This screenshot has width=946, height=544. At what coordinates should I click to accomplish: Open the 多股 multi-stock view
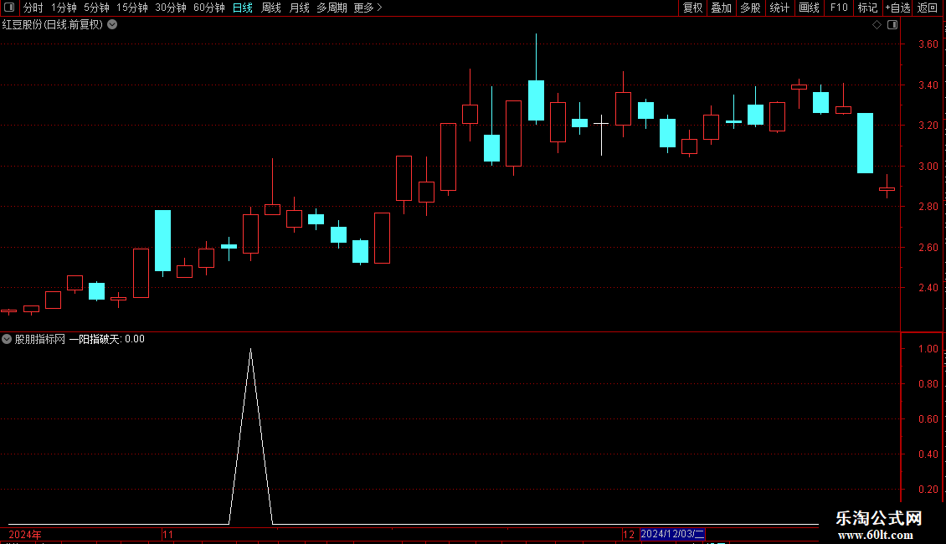(x=750, y=8)
